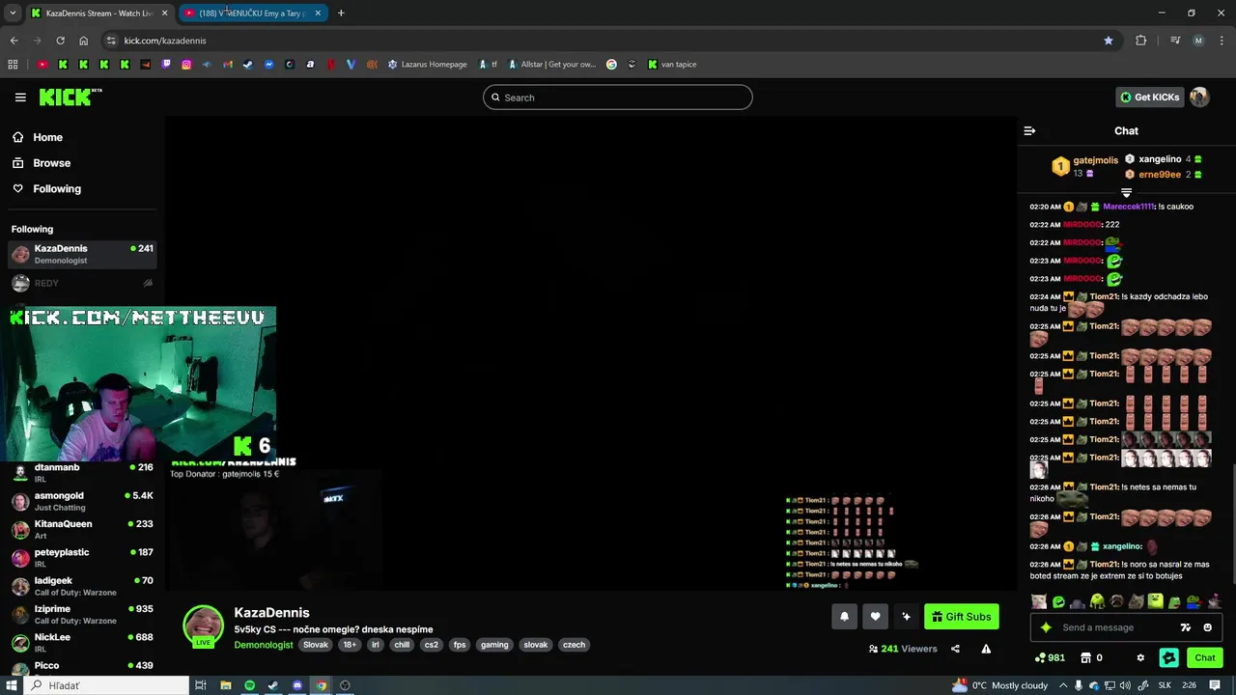The width and height of the screenshot is (1236, 695).
Task: Open the Kick hamburger menu
Action: [20, 97]
